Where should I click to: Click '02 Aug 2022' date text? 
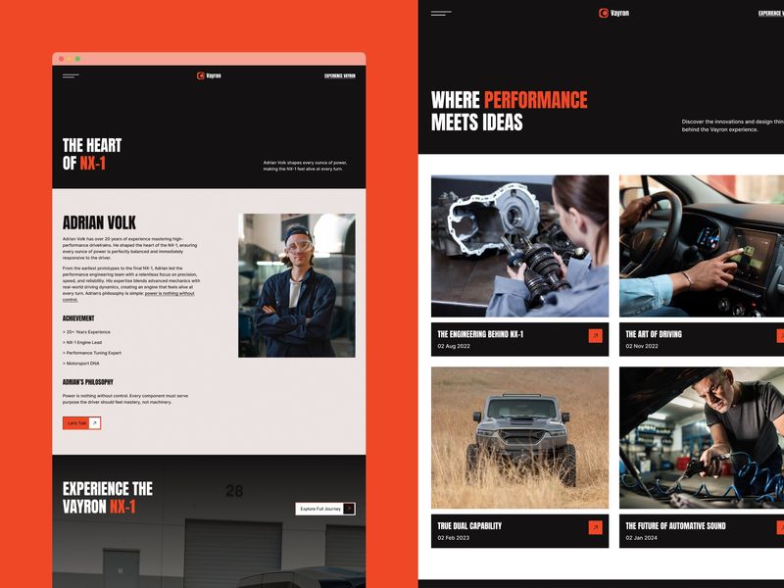coord(454,346)
